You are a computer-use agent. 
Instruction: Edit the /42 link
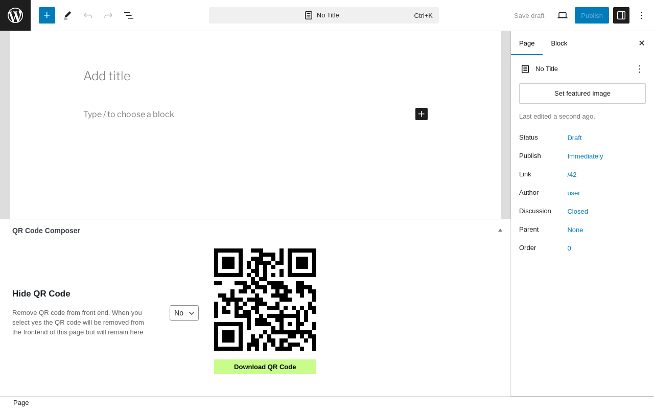click(572, 174)
